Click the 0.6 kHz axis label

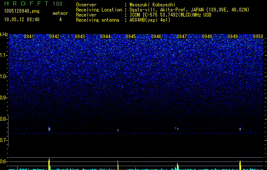point(4,161)
